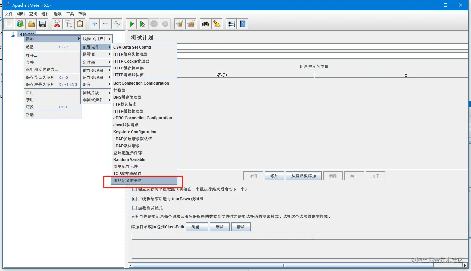This screenshot has width=471, height=271.
Task: Collapse all nodes with minus icon
Action: coord(106,24)
